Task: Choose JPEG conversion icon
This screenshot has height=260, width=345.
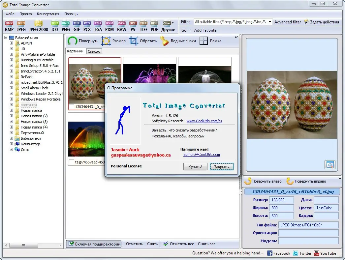Action: pyautogui.click(x=21, y=26)
